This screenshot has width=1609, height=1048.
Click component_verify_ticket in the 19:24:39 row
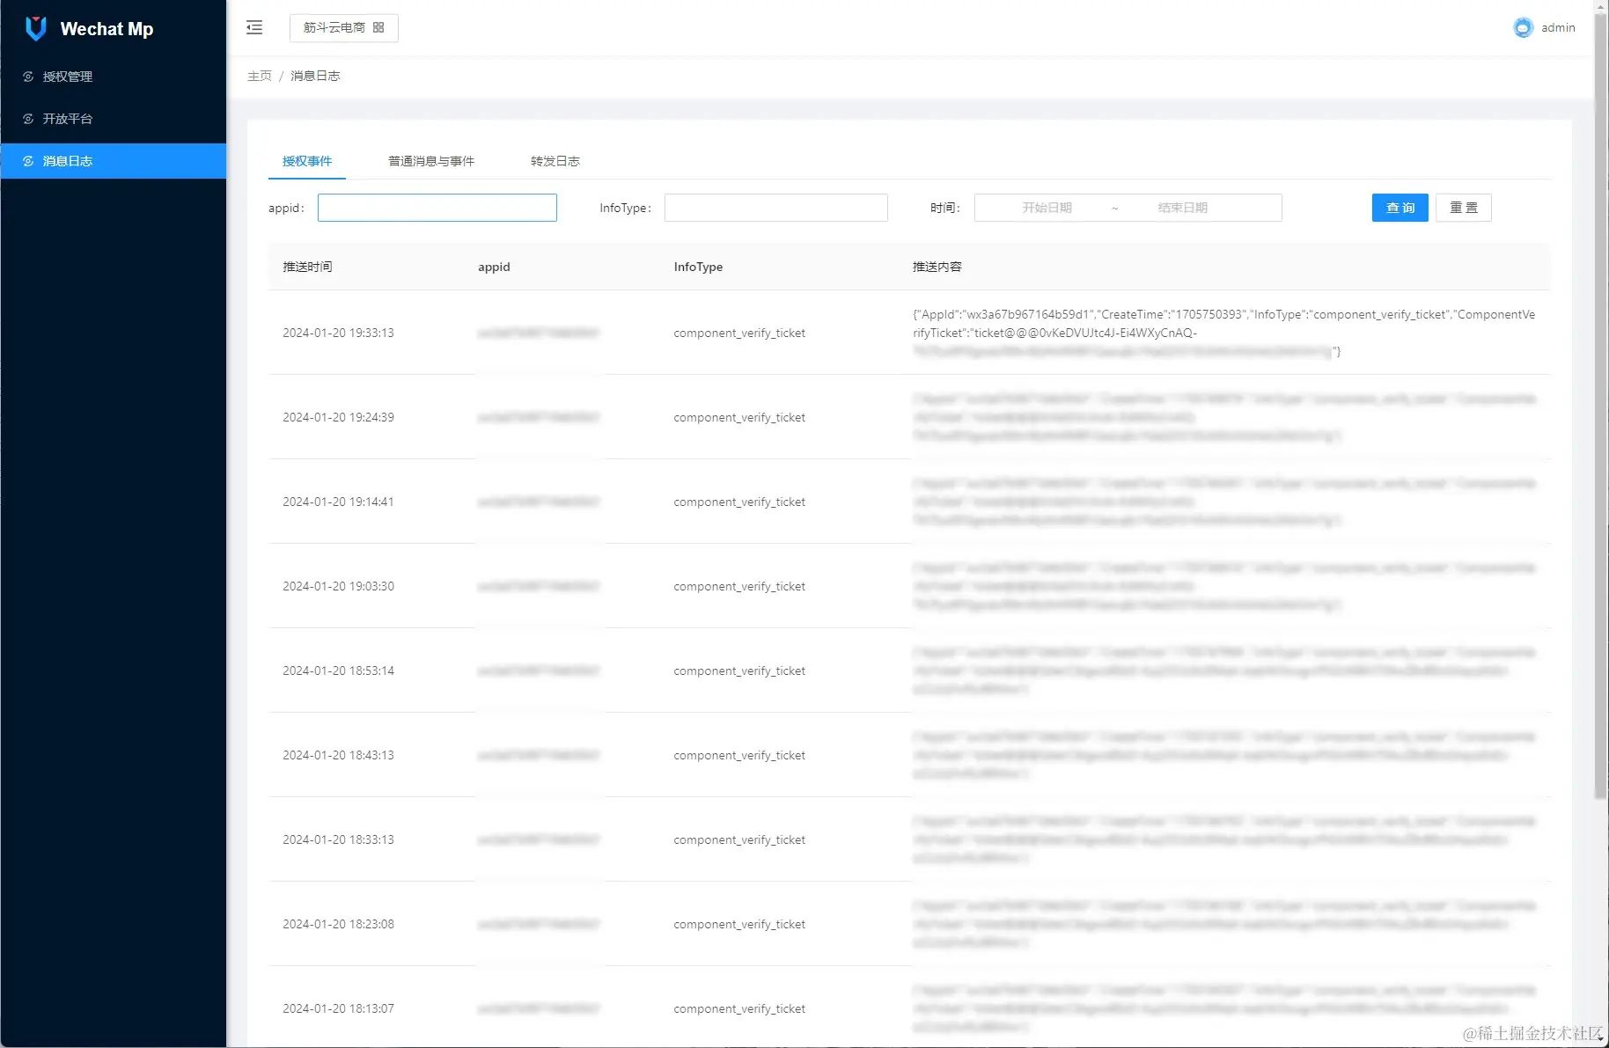739,417
